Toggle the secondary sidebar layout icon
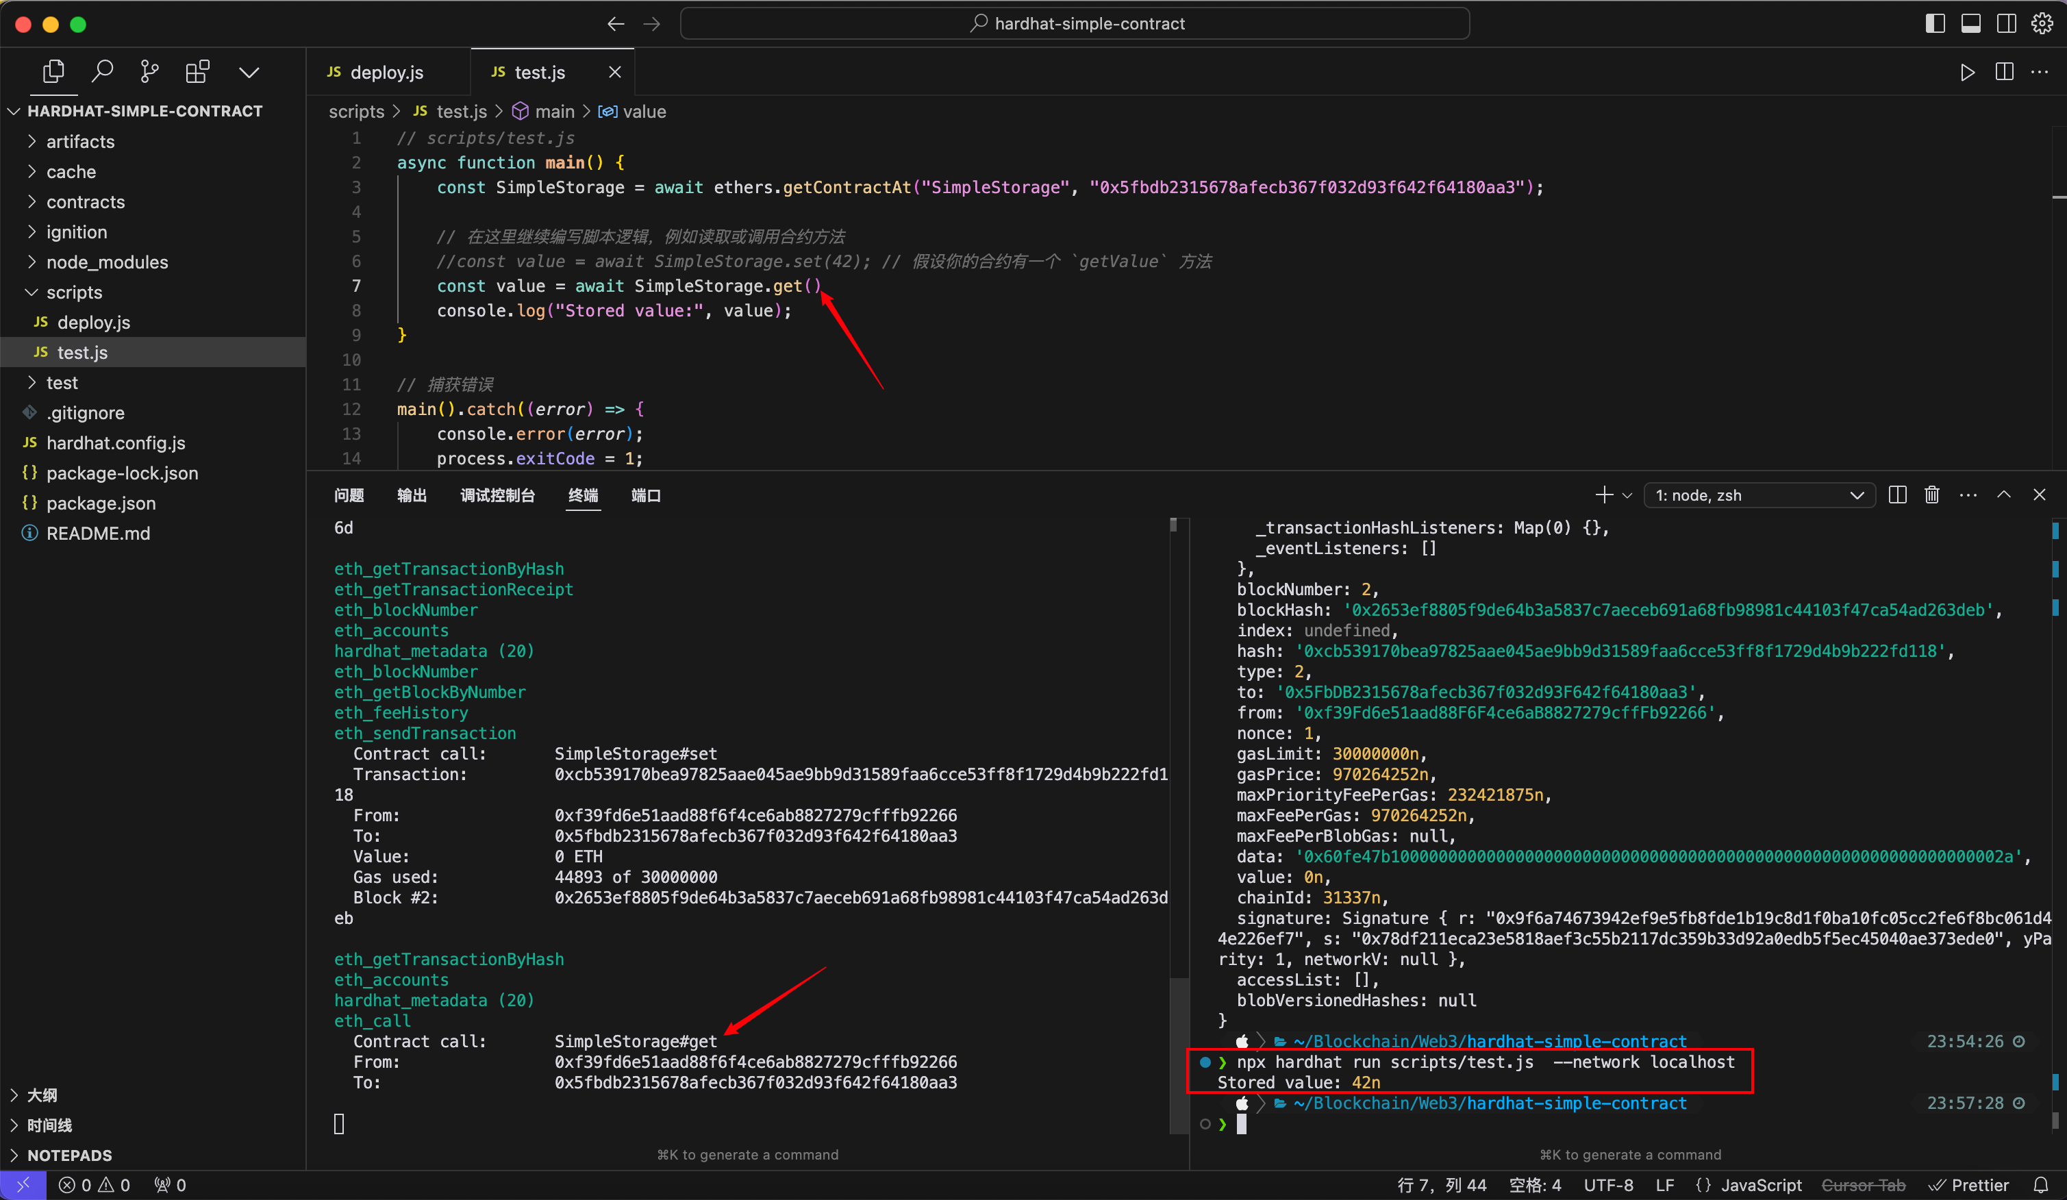 2006,24
